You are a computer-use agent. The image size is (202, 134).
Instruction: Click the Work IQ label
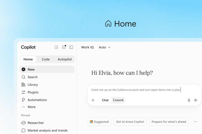88,47
